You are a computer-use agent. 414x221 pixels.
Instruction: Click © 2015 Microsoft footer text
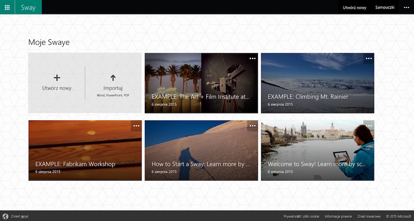[399, 217]
